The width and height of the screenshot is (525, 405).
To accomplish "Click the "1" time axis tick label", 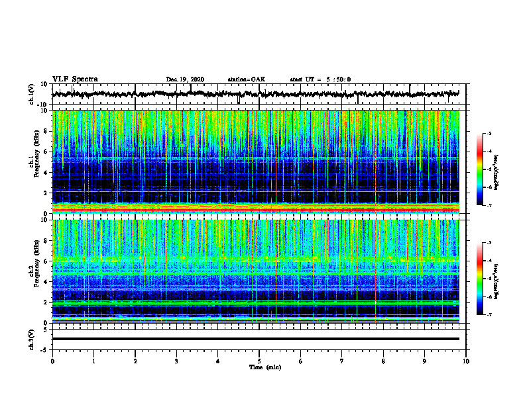I will coord(93,361).
